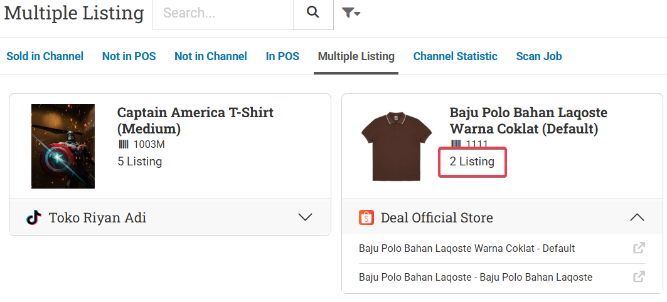
Task: Expand the Toko Riyan Adi section
Action: point(305,217)
